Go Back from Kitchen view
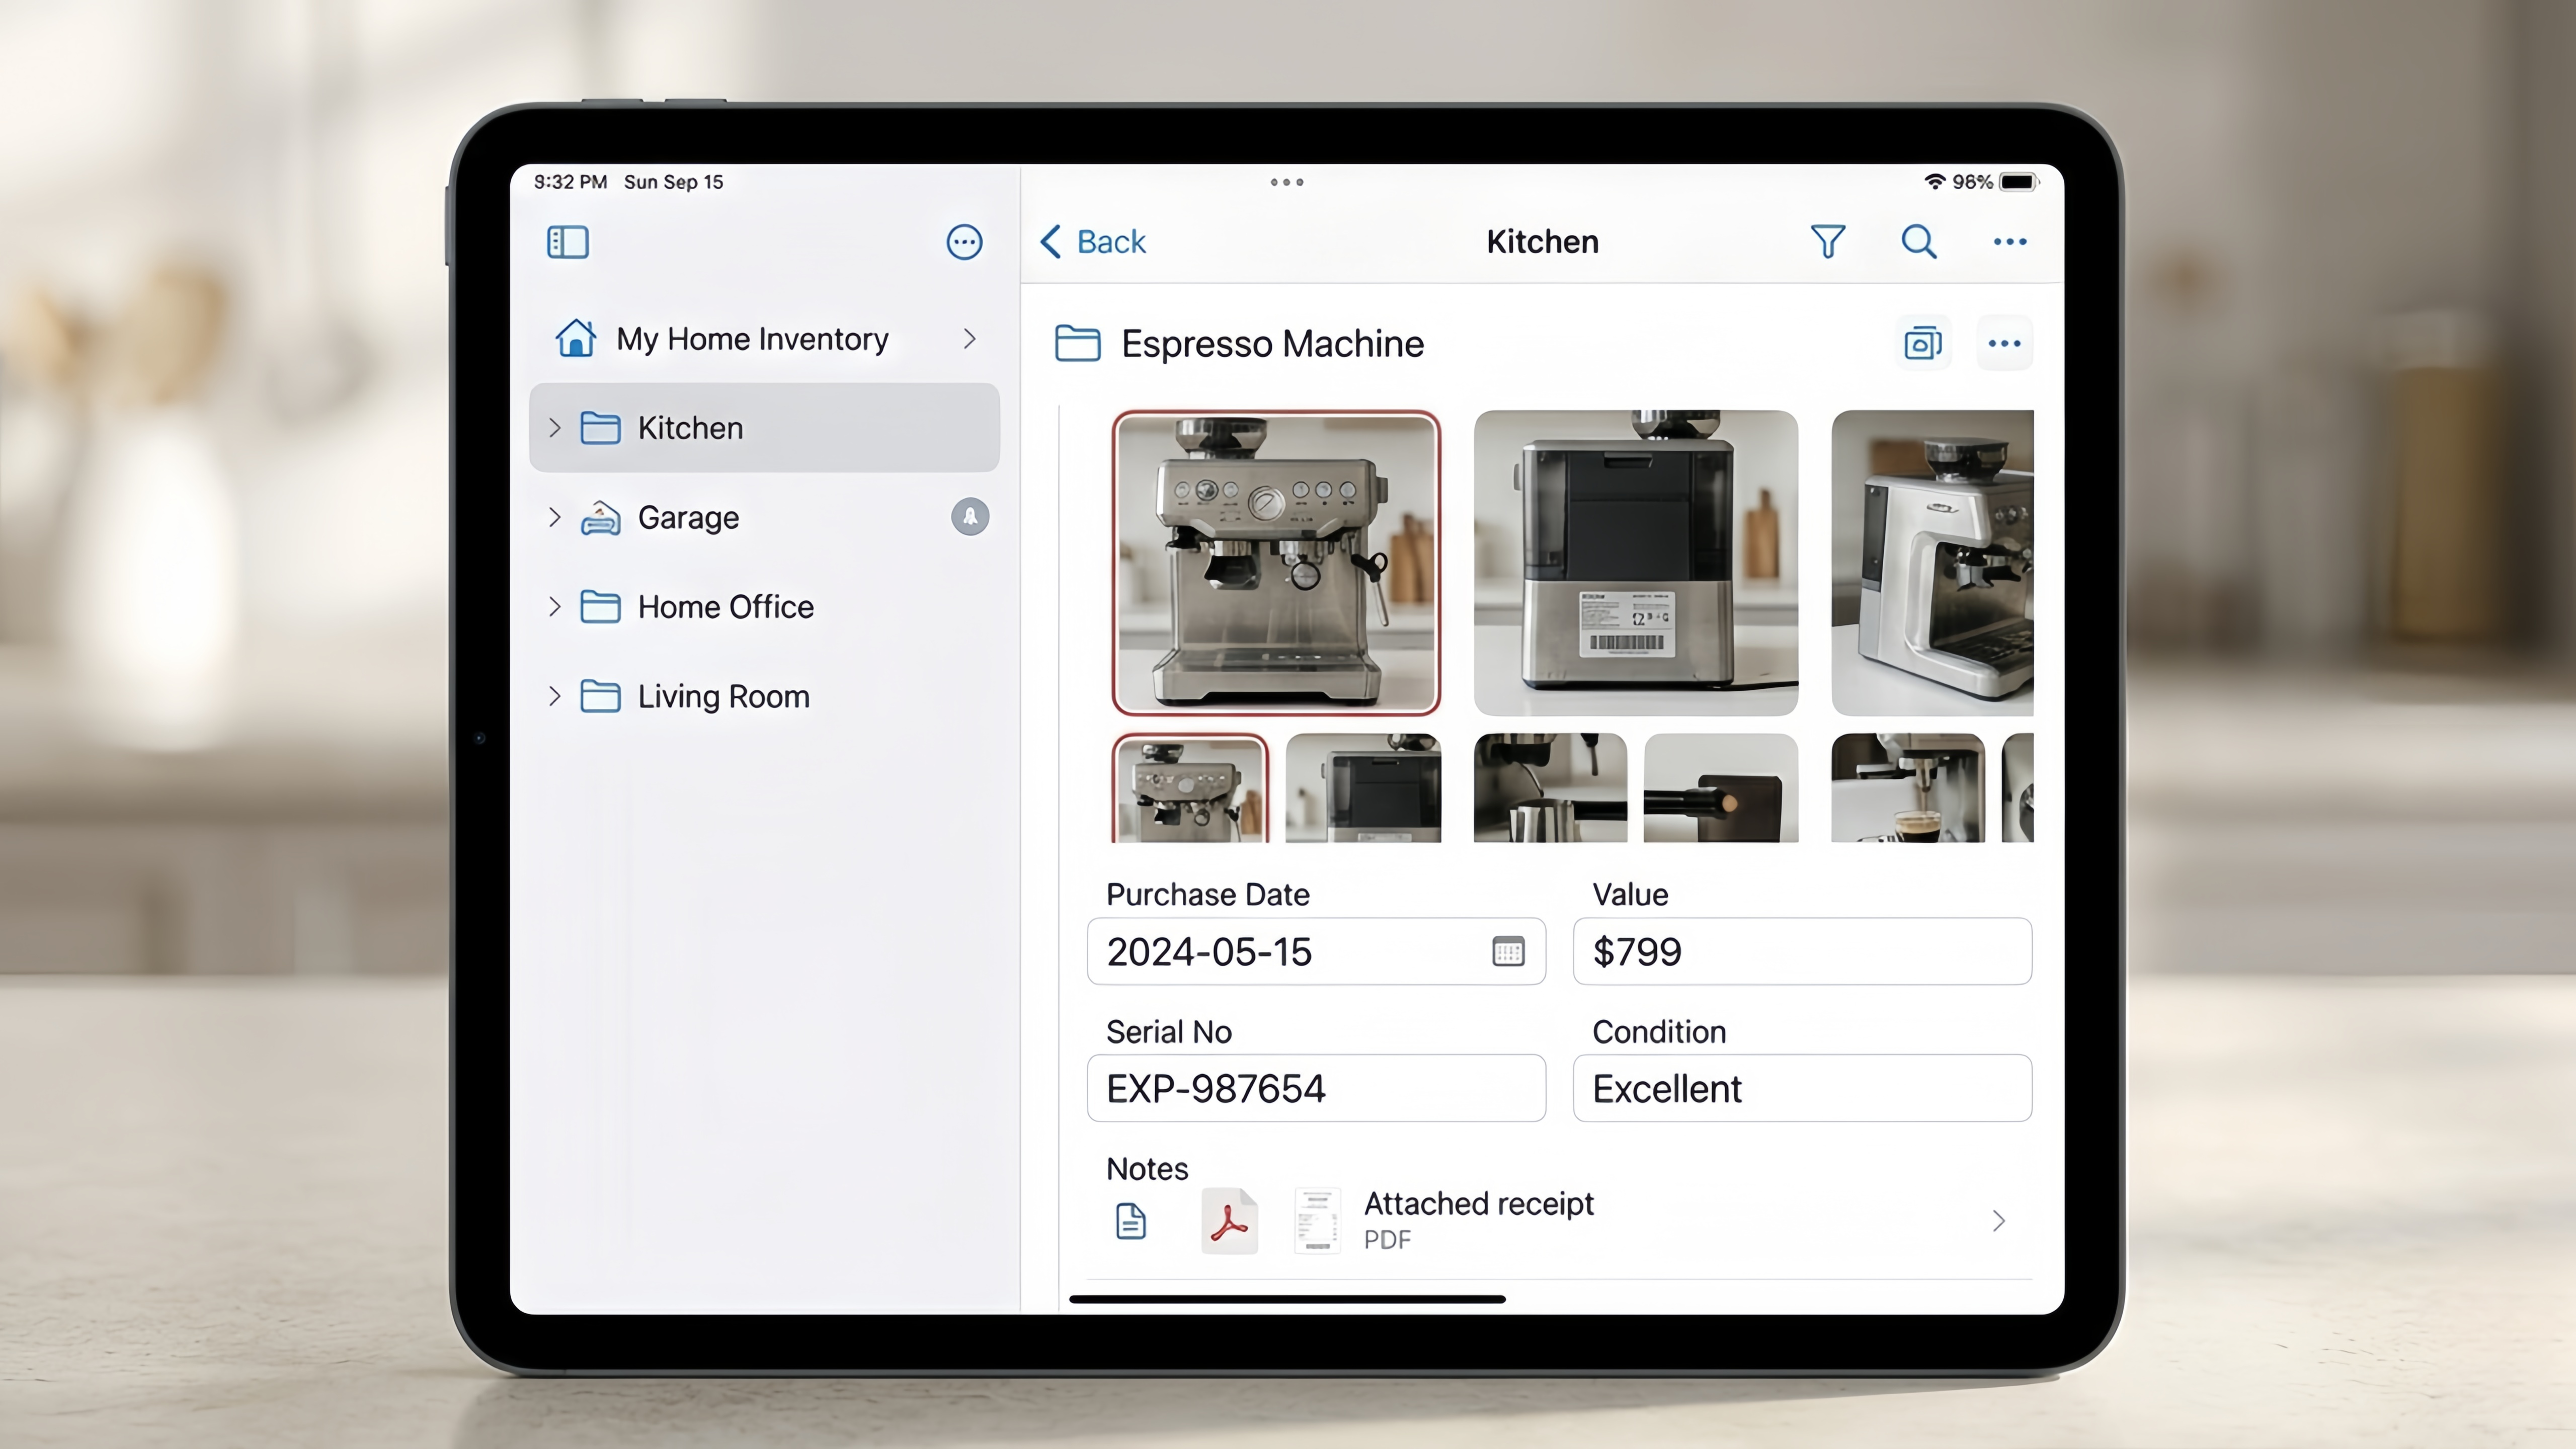 (x=1093, y=242)
